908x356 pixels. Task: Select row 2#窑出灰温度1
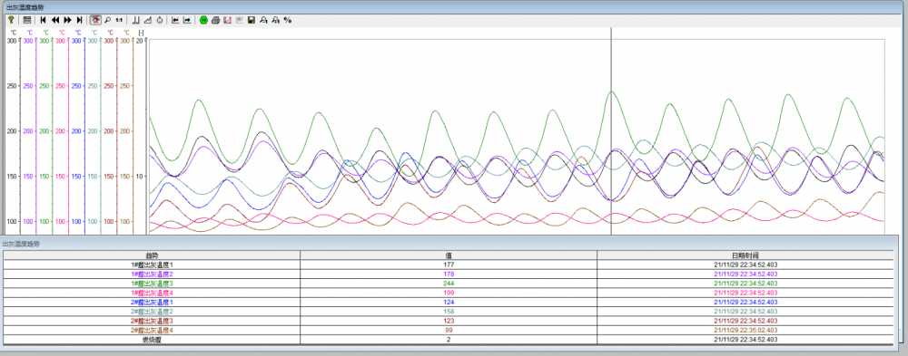tap(449, 302)
